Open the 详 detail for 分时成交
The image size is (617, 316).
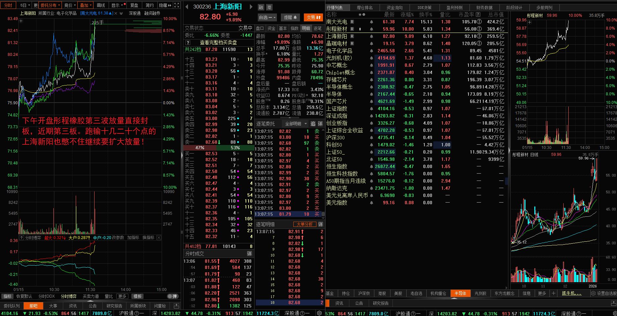click(x=249, y=254)
